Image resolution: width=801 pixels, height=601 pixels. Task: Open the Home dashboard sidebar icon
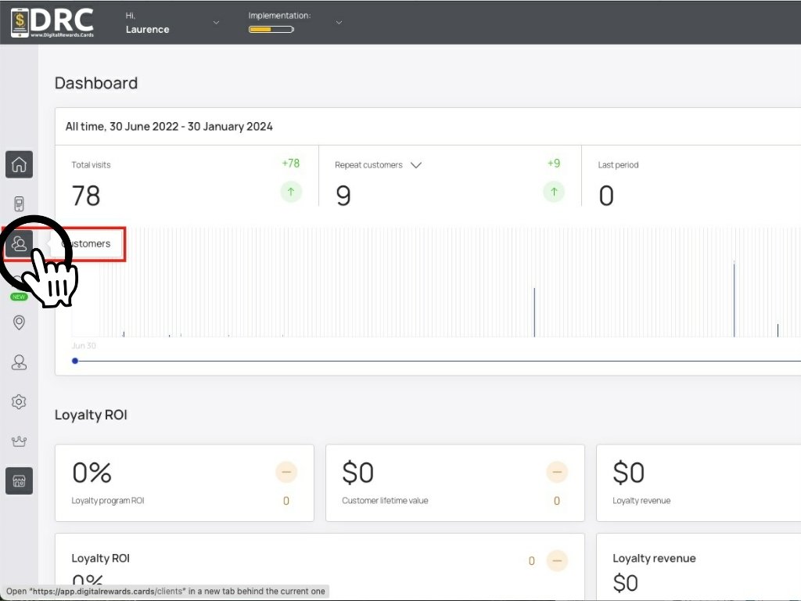pyautogui.click(x=19, y=164)
